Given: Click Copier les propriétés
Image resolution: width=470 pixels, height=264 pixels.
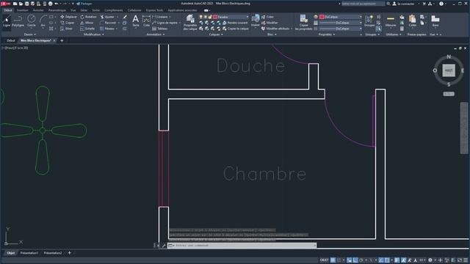Looking at the screenshot, I should (x=303, y=23).
